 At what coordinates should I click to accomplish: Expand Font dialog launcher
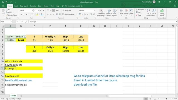45,18
